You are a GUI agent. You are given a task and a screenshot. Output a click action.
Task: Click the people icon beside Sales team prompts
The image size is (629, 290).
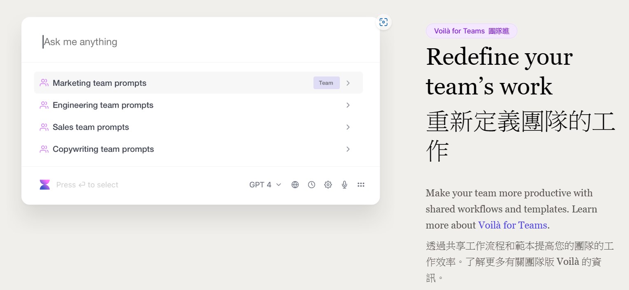pyautogui.click(x=44, y=127)
